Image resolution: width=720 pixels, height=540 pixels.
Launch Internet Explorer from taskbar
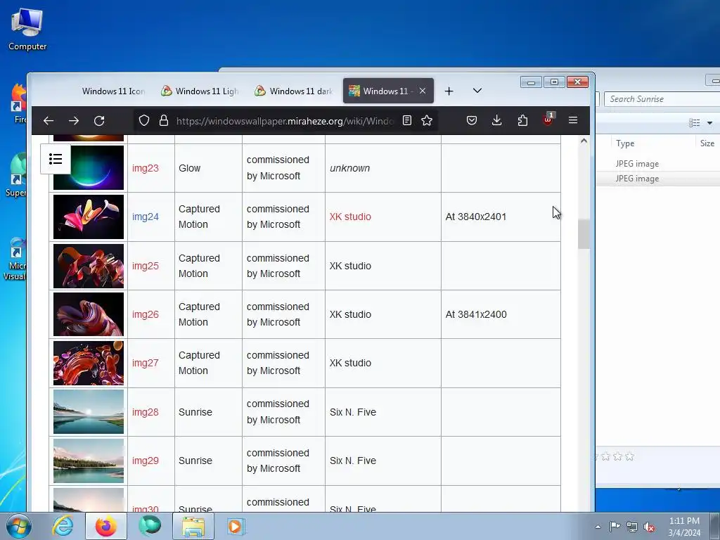63,526
